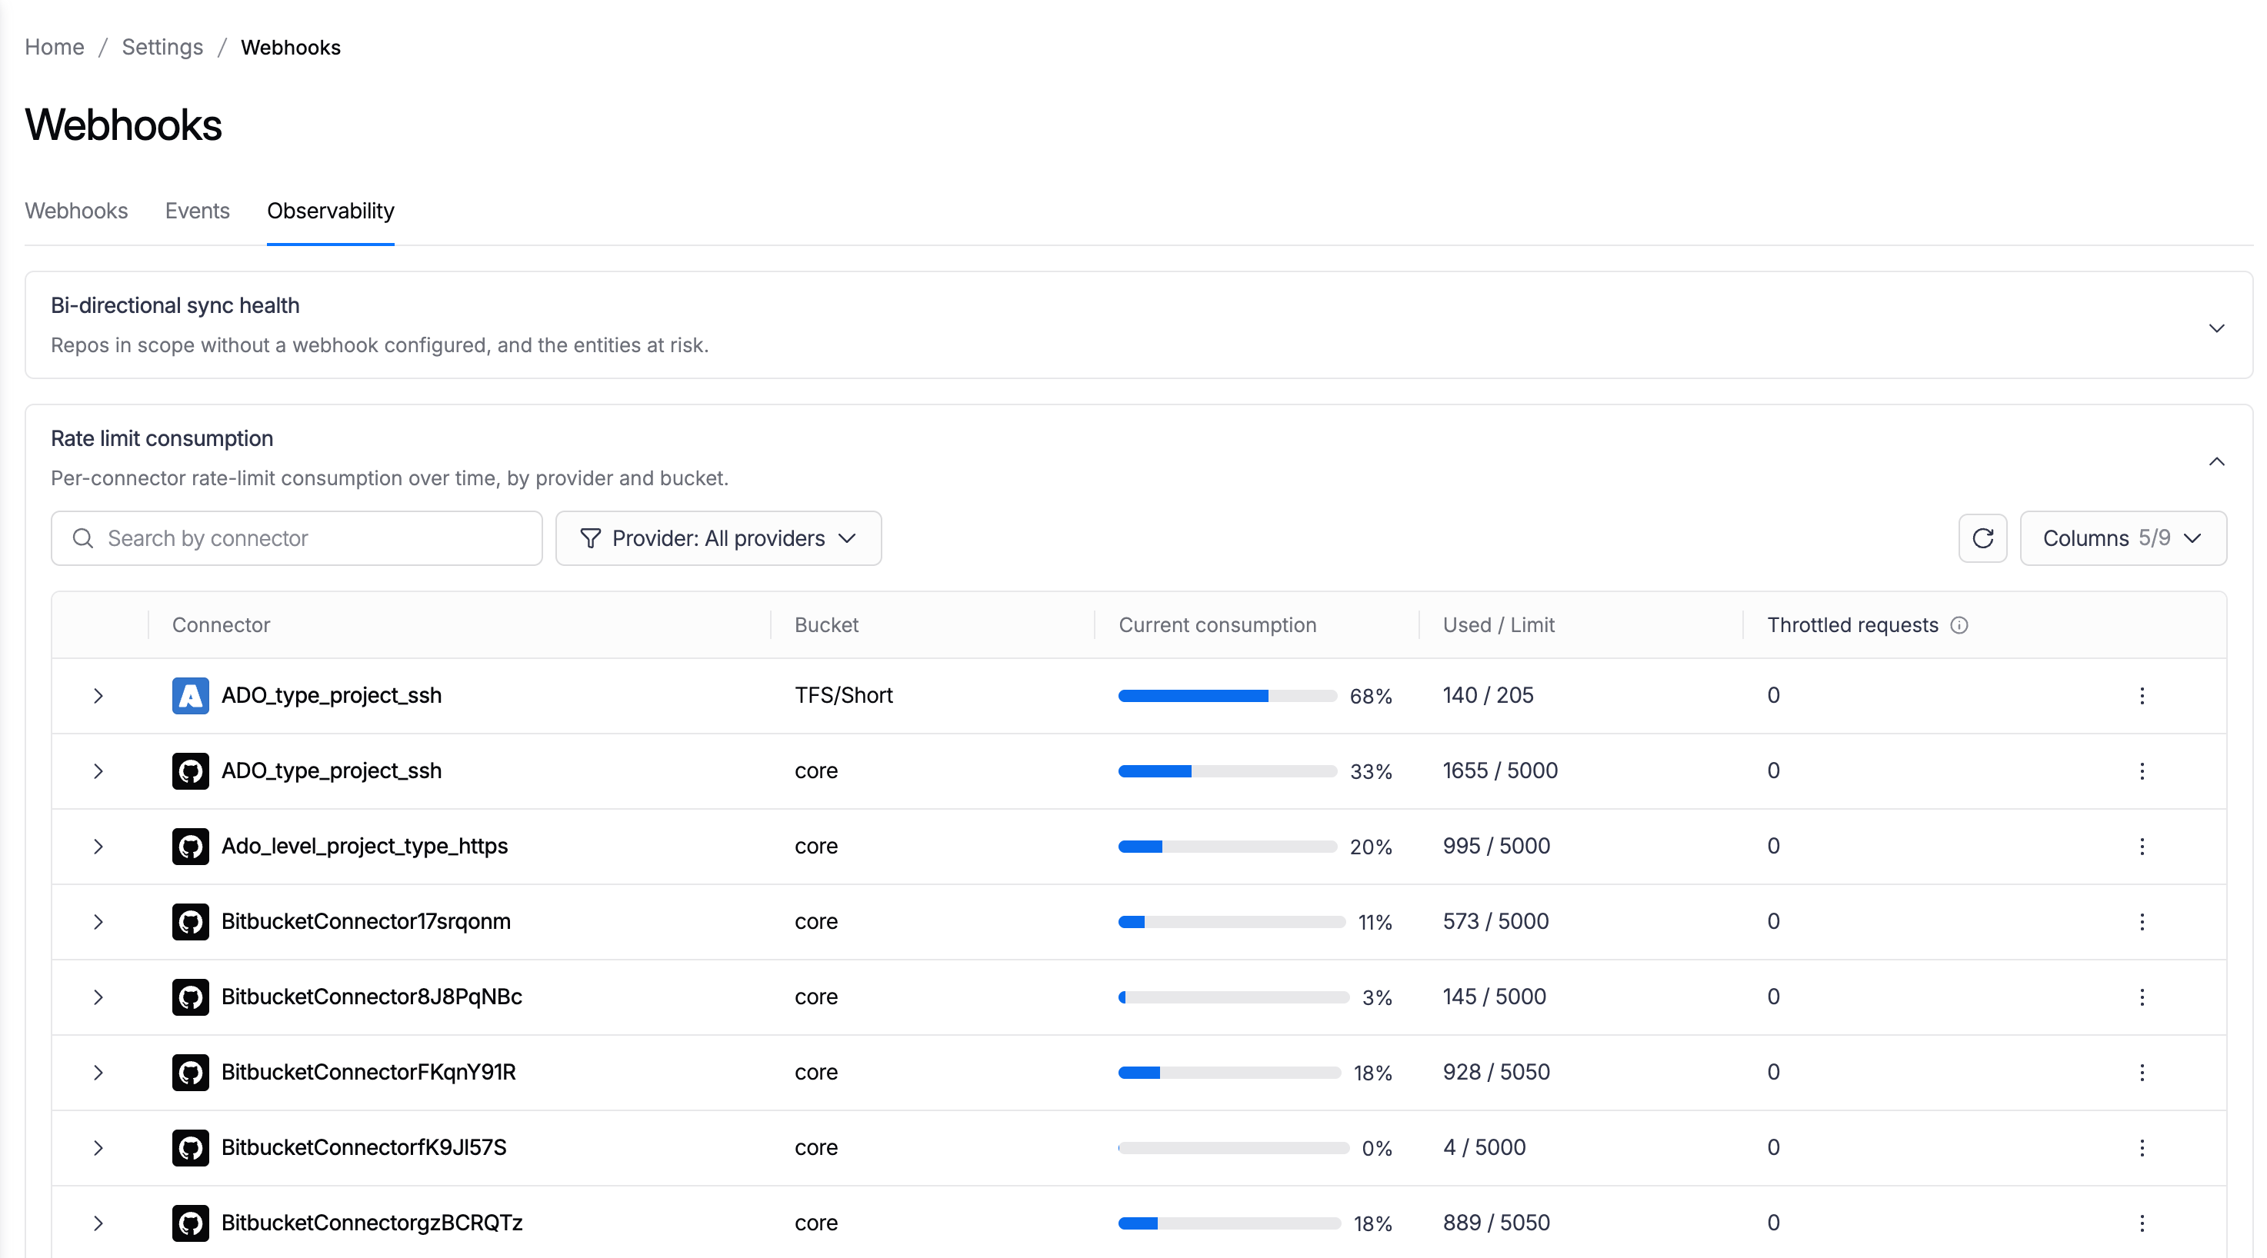Image resolution: width=2267 pixels, height=1258 pixels.
Task: Expand the BitbucketConnector8J8PqNBc row
Action: tap(98, 997)
